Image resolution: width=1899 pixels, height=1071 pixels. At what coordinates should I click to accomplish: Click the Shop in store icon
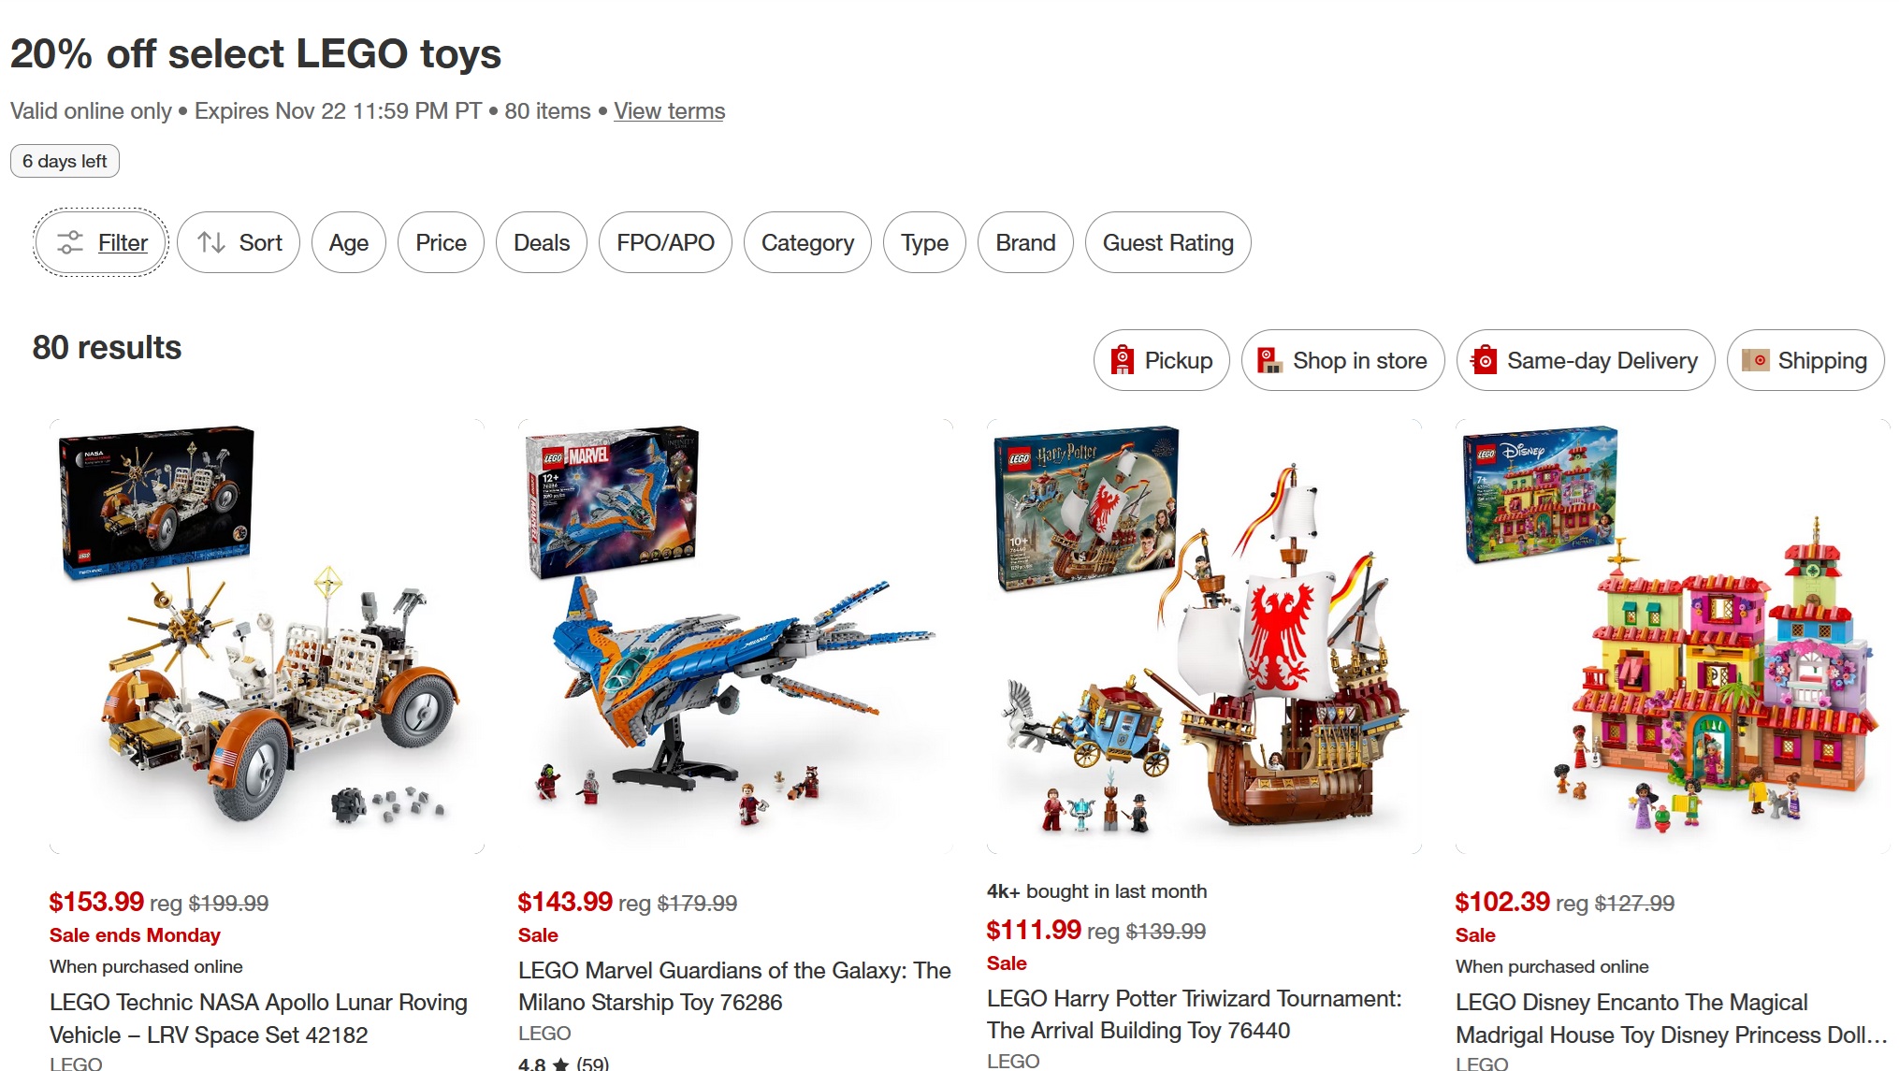(1269, 360)
